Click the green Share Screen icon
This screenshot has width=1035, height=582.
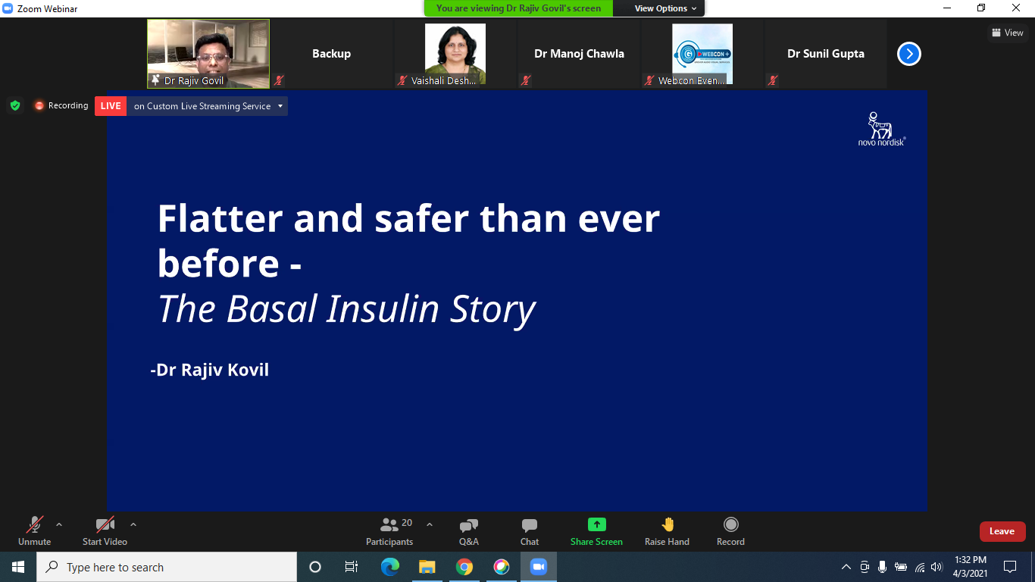[x=596, y=525]
